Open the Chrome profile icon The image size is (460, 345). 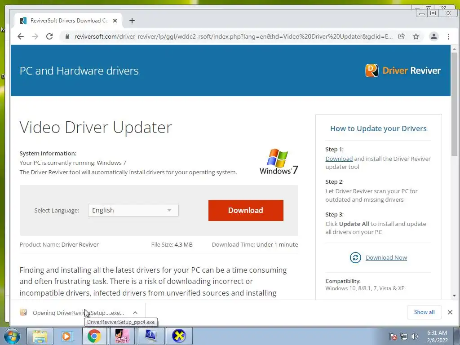point(433,36)
